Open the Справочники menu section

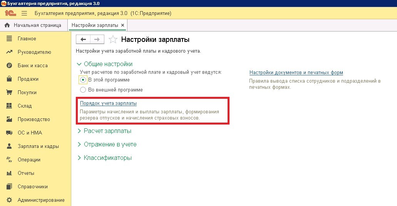point(33,186)
